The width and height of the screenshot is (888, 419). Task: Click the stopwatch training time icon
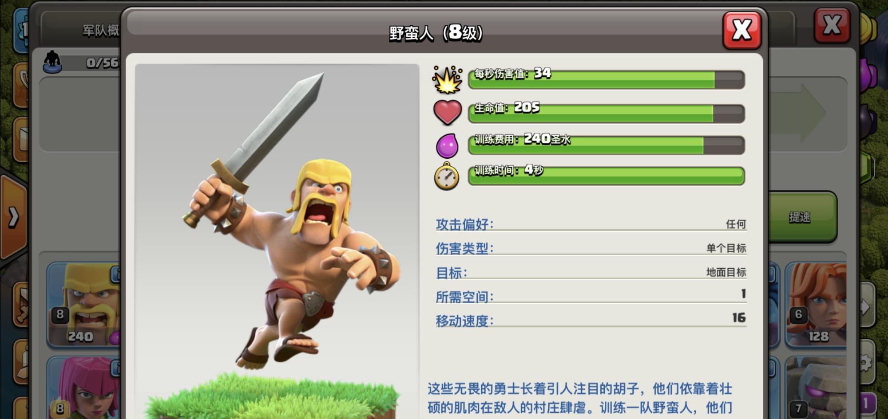pyautogui.click(x=447, y=176)
